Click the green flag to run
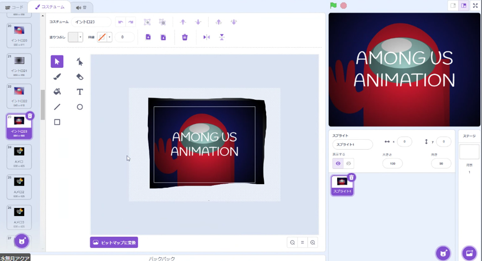482x261 pixels. (333, 6)
